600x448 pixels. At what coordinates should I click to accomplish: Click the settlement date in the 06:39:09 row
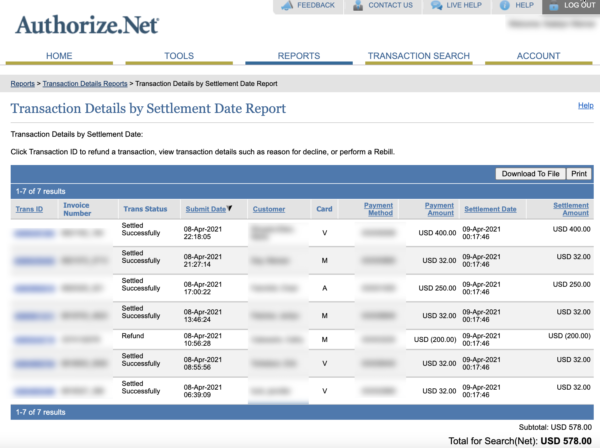pyautogui.click(x=481, y=391)
